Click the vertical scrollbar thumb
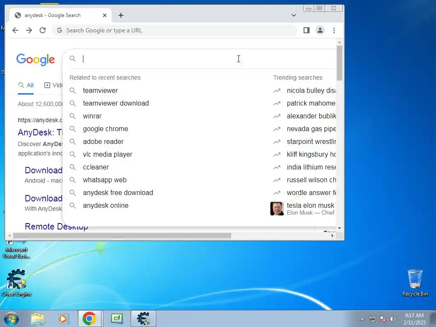Viewport: 436px width, 327px height. click(339, 63)
